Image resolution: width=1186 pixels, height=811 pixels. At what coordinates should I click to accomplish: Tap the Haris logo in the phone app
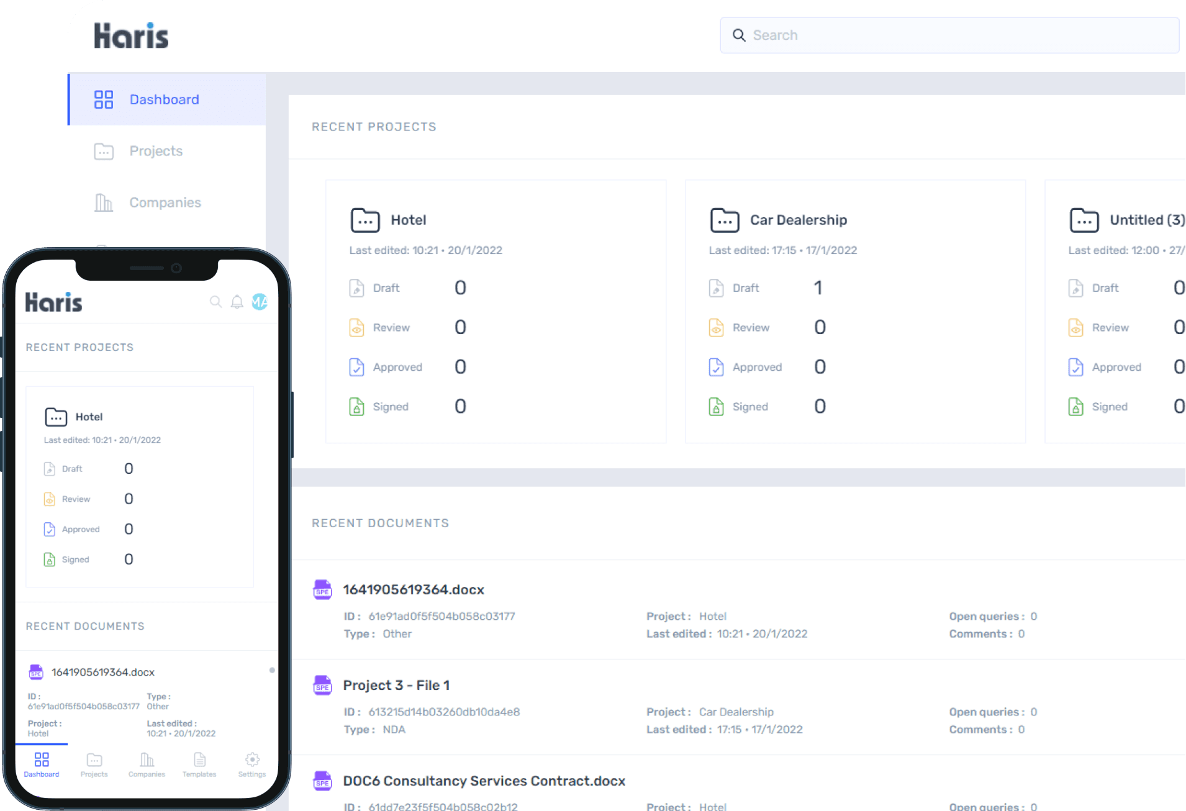(53, 302)
